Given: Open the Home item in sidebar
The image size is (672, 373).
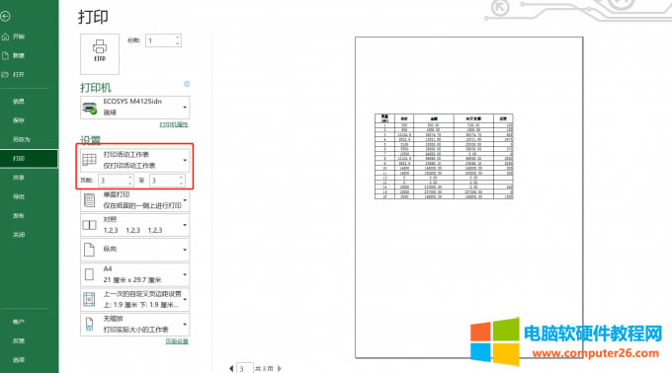Looking at the screenshot, I should pyautogui.click(x=14, y=37).
